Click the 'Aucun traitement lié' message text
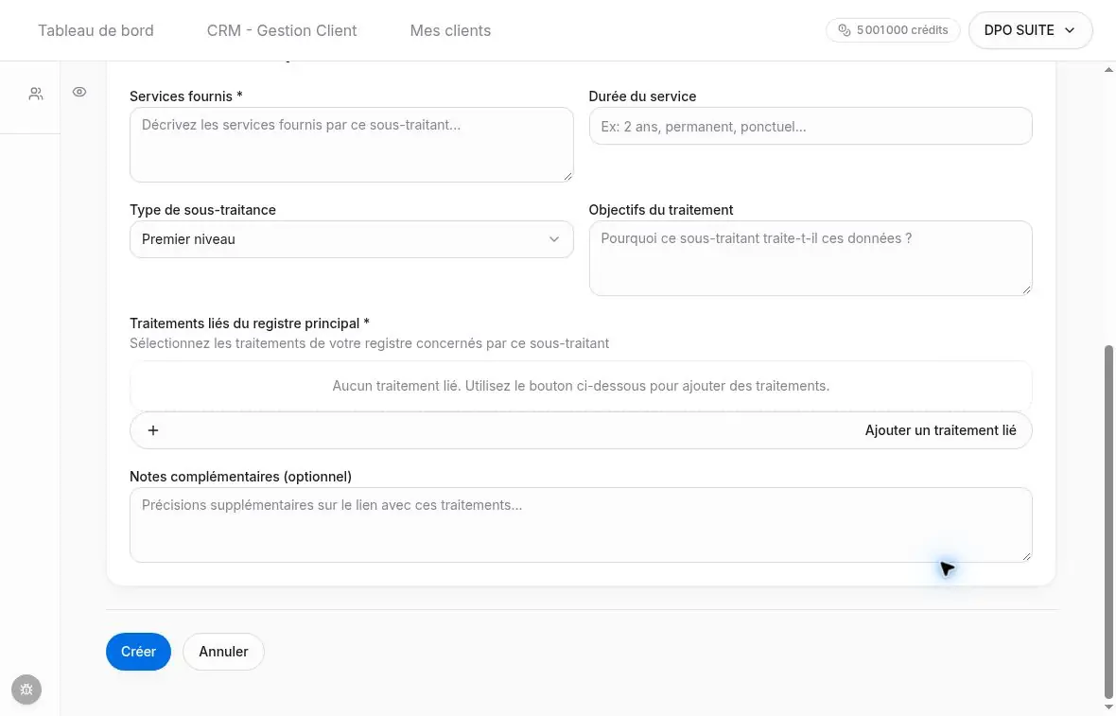The width and height of the screenshot is (1116, 716). coord(581,386)
